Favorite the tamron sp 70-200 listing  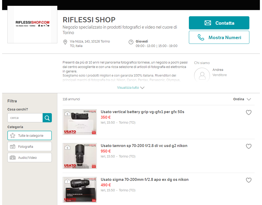coord(249,146)
